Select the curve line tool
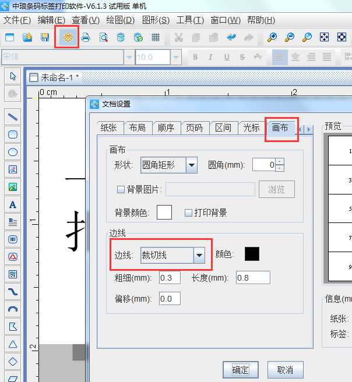 [13, 292]
